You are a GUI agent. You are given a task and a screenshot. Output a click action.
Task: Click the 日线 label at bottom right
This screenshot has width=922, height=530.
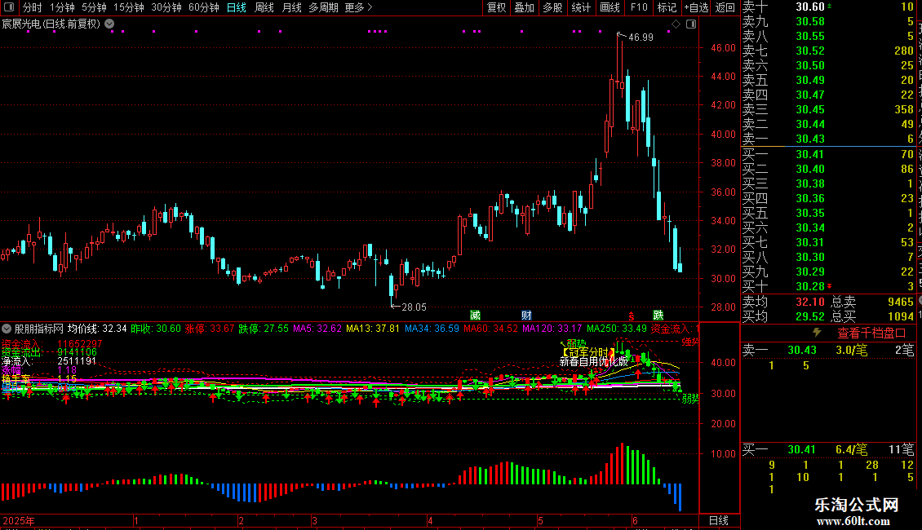point(719,520)
